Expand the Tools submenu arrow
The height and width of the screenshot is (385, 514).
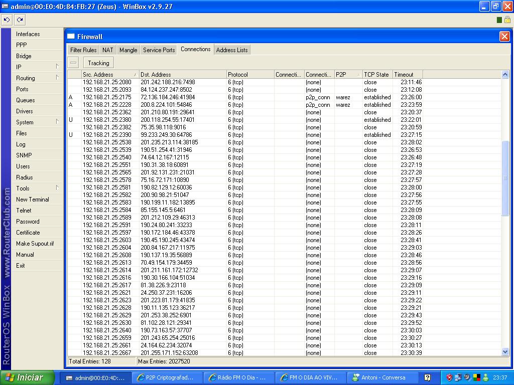click(57, 188)
